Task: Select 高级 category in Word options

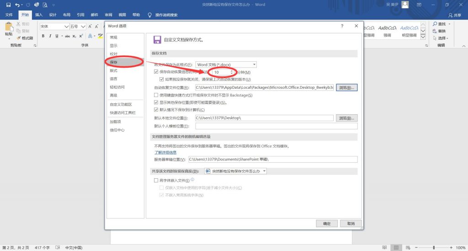Action: pos(125,96)
